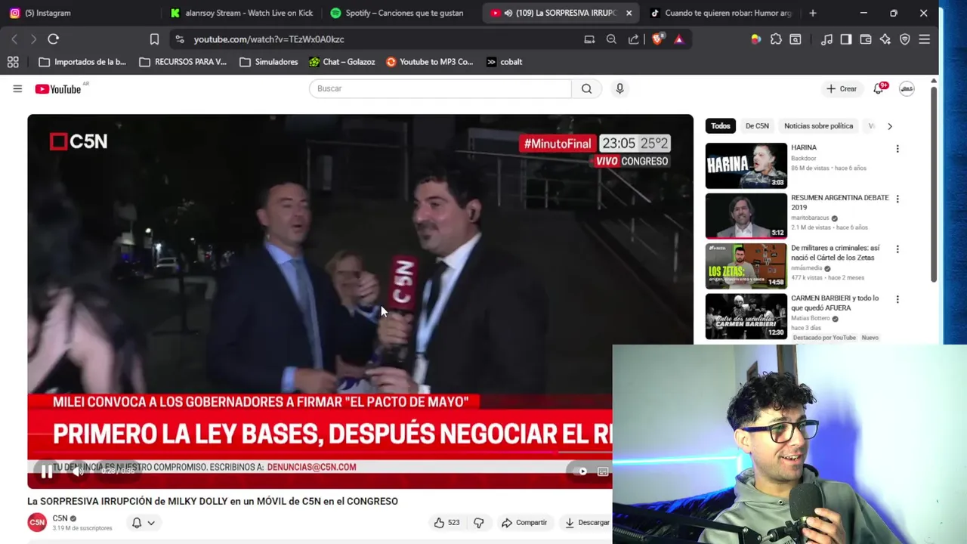This screenshot has height=544, width=967.
Task: Select the De C5N filter chip
Action: [x=757, y=126]
